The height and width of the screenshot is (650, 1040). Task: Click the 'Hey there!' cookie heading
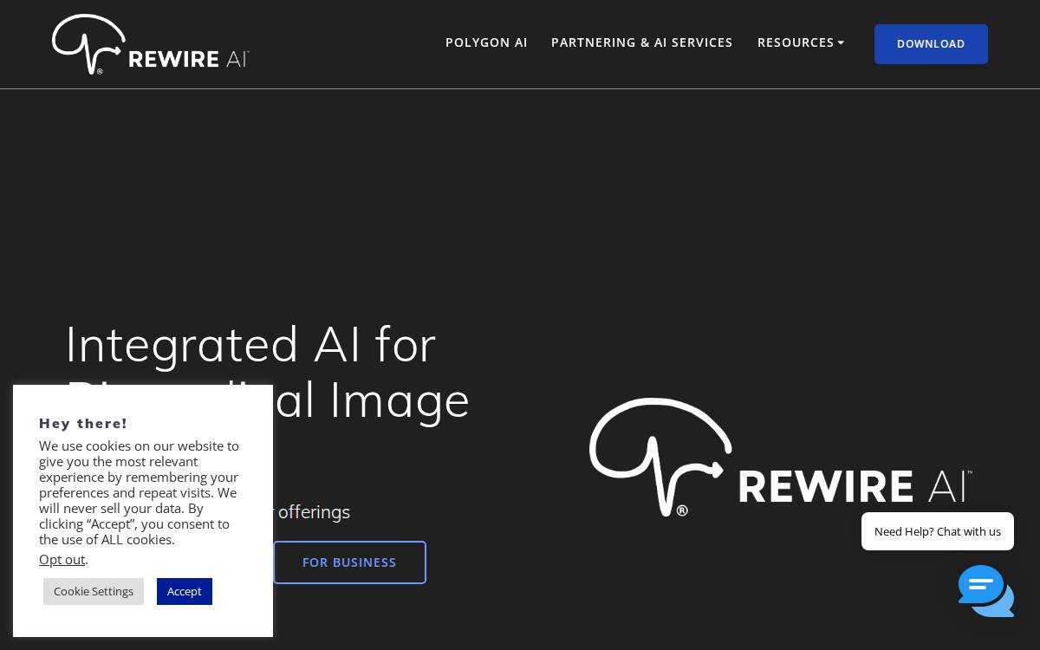(83, 423)
